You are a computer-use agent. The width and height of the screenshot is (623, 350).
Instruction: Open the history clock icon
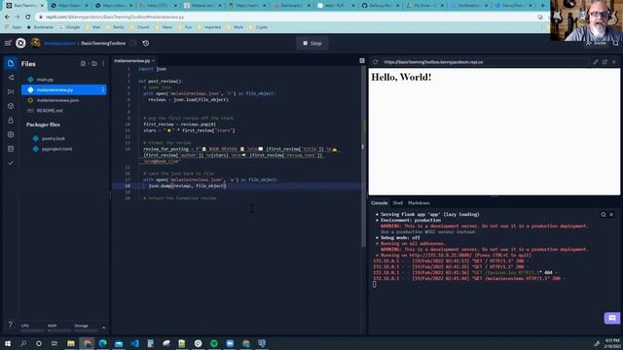146,43
